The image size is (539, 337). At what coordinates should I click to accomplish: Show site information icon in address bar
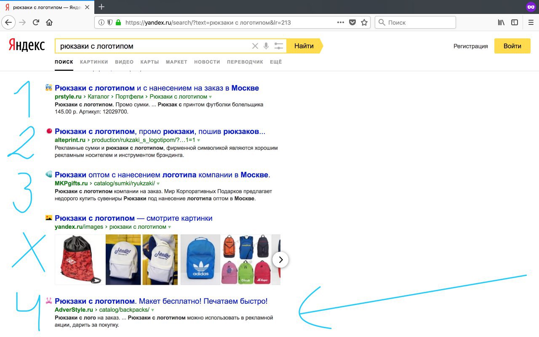[101, 22]
